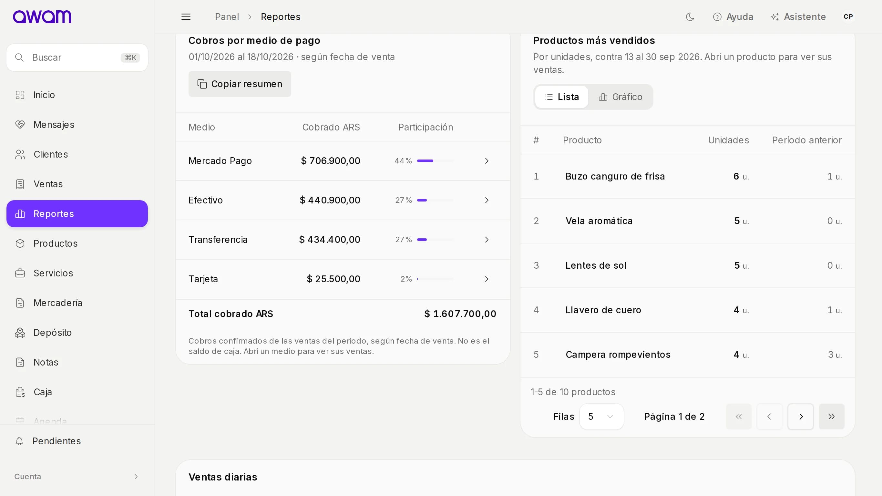Click Participación column header
This screenshot has width=882, height=496.
426,127
